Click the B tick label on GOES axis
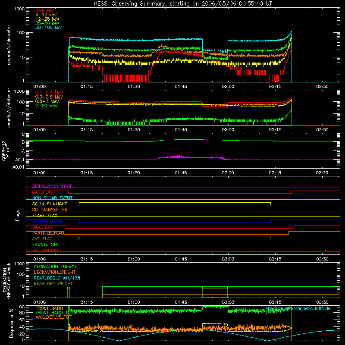This screenshot has width=345, height=345. [23, 142]
